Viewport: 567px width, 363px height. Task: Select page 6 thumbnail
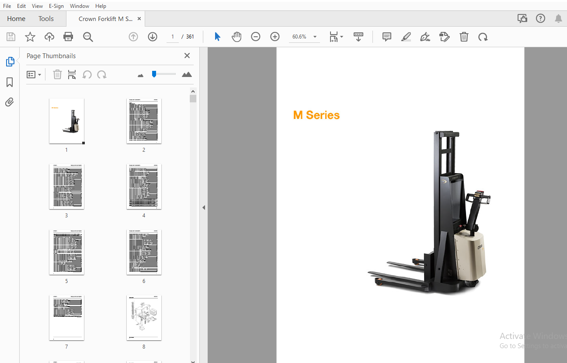click(x=144, y=252)
